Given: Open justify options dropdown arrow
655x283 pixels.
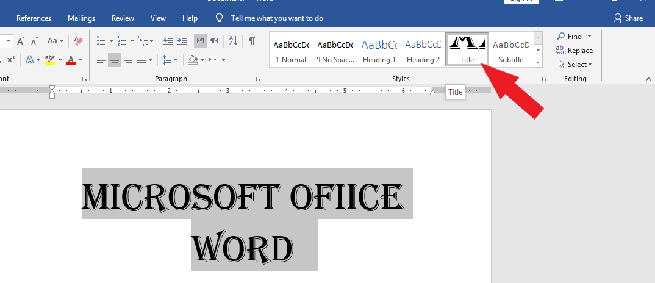Looking at the screenshot, I should pyautogui.click(x=151, y=60).
